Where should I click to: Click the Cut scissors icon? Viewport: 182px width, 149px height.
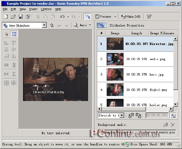(x=38, y=16)
